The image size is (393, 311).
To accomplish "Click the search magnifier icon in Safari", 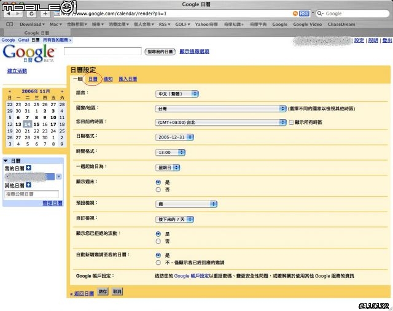I will (320, 13).
